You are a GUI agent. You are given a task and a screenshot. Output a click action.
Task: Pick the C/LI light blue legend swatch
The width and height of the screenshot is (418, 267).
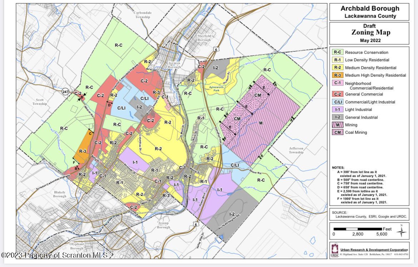(337, 102)
